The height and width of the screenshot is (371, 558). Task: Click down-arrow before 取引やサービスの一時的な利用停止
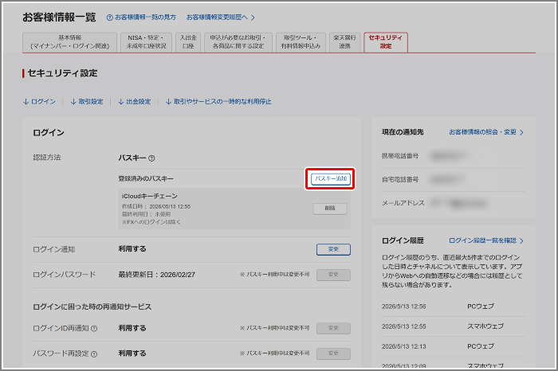169,102
